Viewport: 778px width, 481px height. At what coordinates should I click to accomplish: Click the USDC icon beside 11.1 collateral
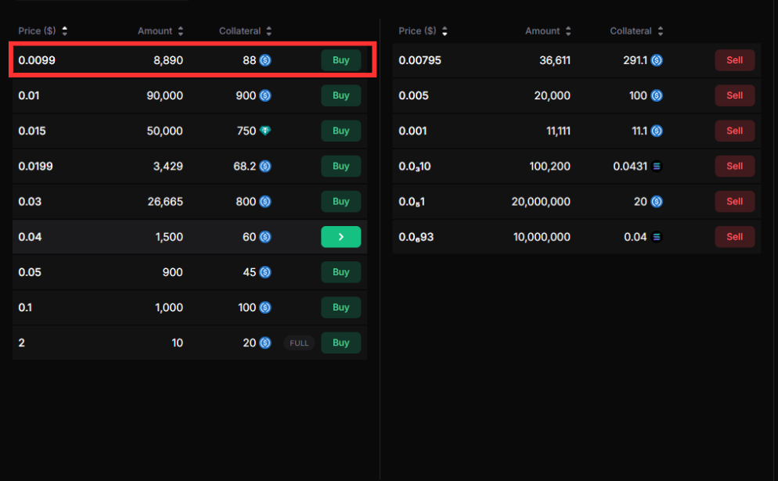click(657, 131)
